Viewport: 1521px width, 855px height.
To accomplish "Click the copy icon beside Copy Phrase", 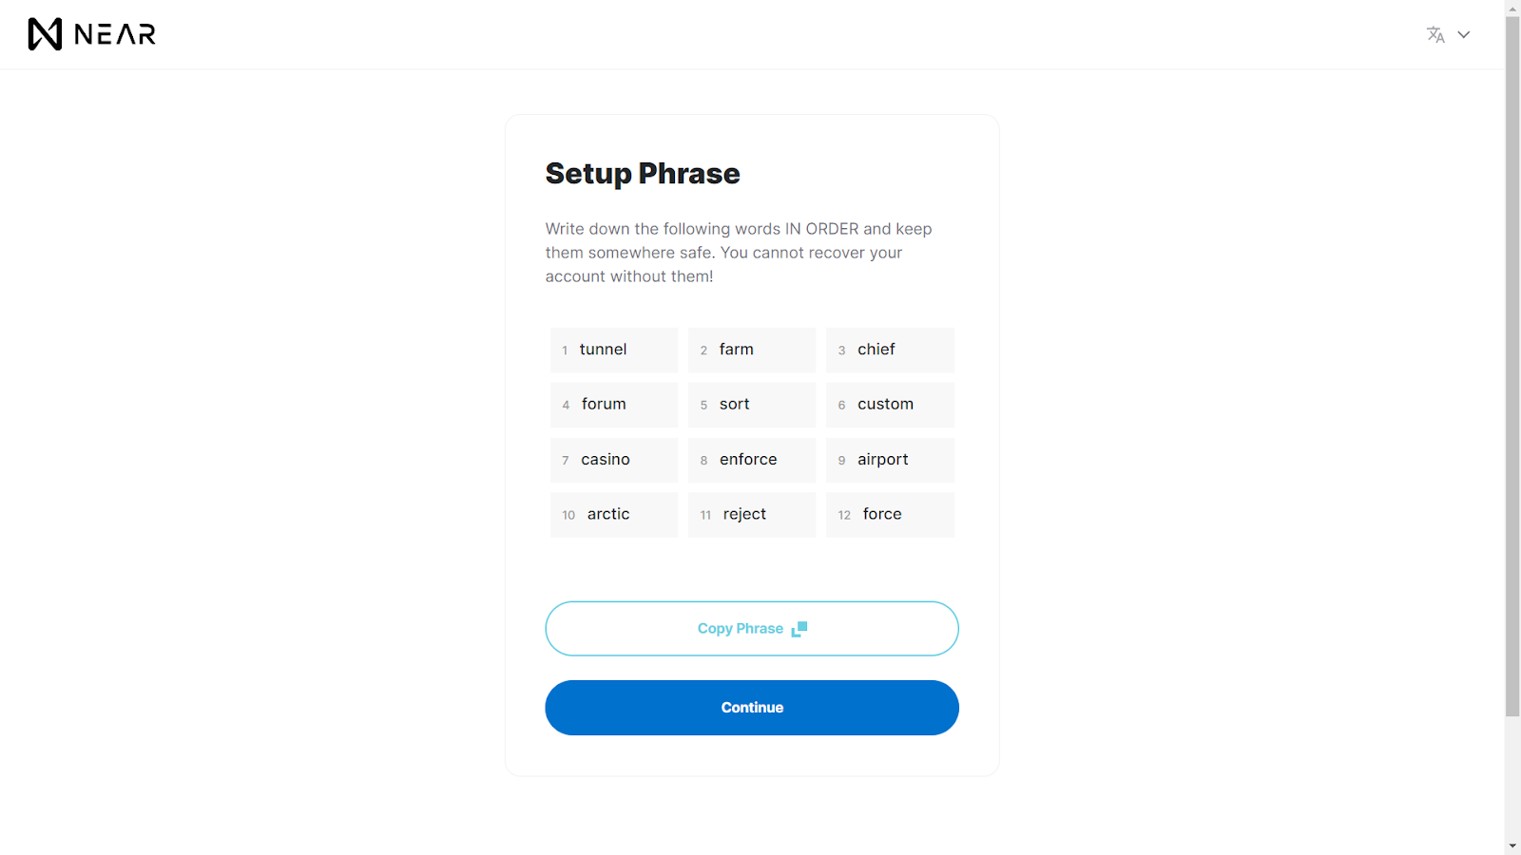I will pos(799,629).
